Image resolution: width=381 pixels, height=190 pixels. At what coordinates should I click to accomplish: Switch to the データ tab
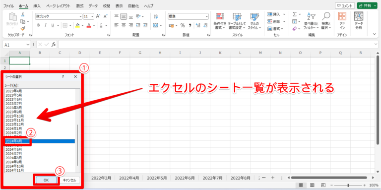coord(93,5)
